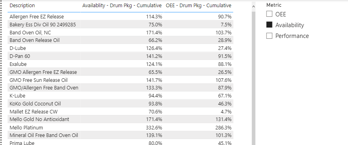Viewport: 348px width, 145px height.
Task: Select the Allergen Free EZ Release row
Action: (120, 17)
